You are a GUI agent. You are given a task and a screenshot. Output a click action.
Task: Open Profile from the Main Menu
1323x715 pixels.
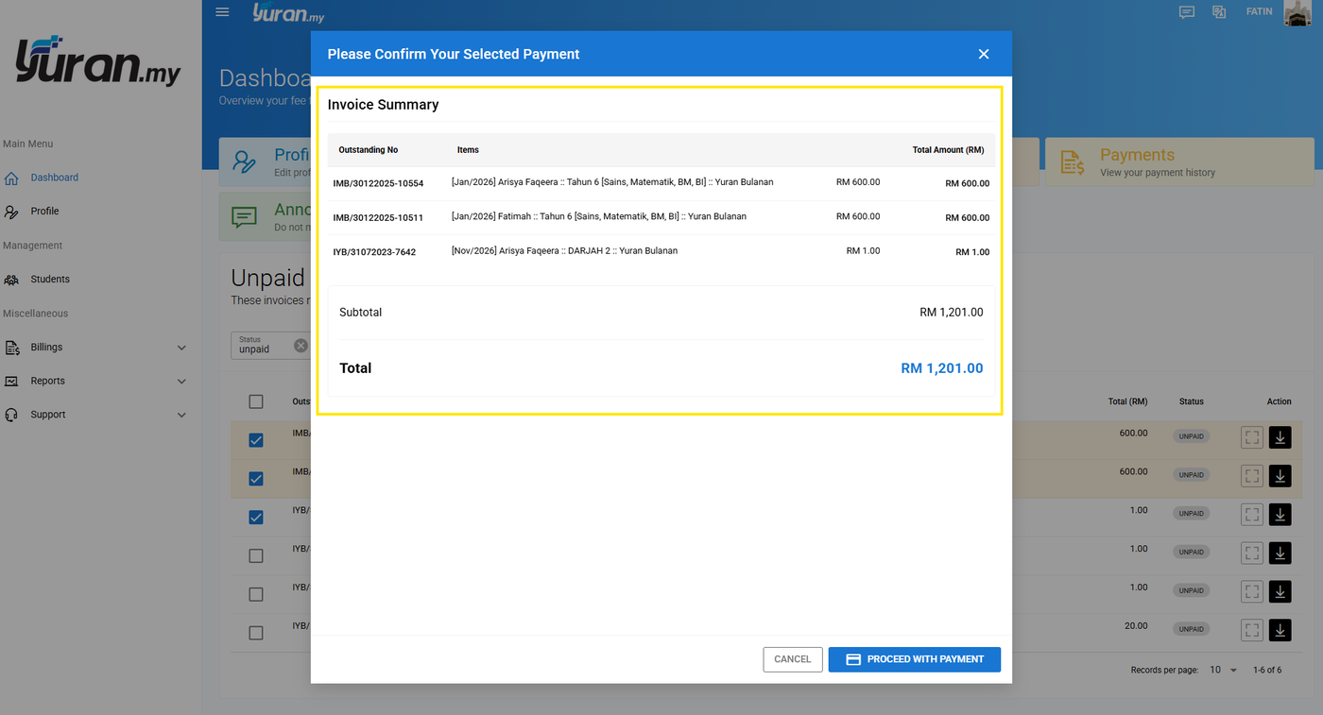tap(44, 212)
